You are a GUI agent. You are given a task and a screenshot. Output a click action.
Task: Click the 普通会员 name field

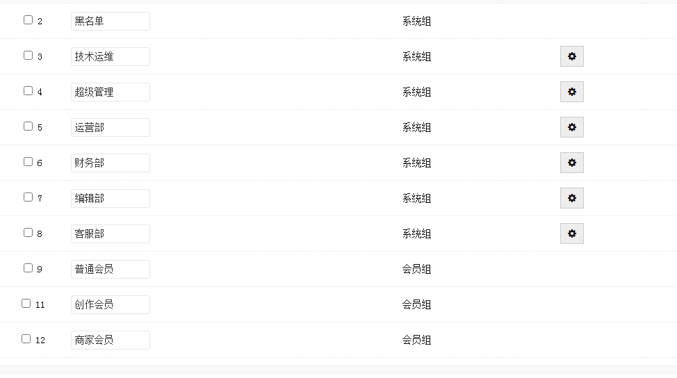pos(110,269)
